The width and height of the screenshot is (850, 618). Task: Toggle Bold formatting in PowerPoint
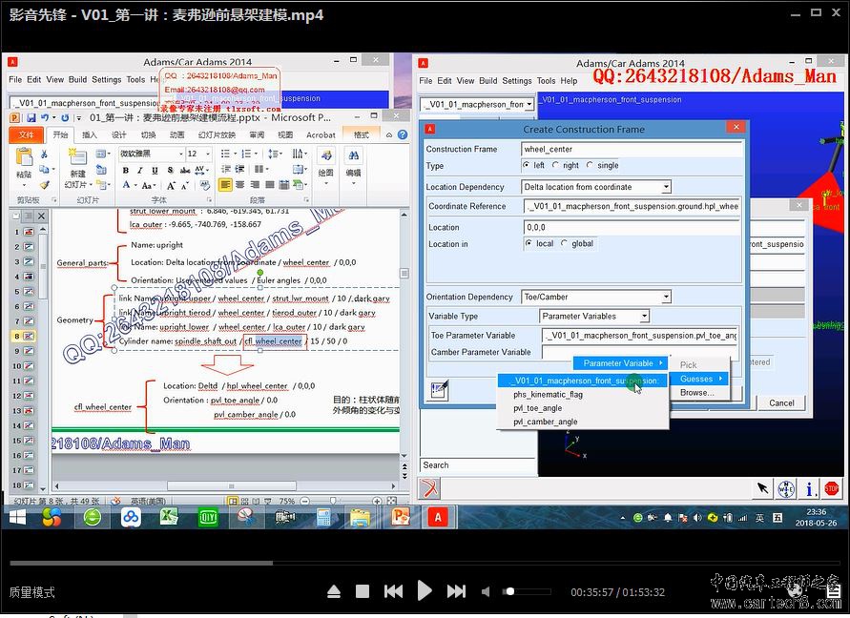click(x=126, y=170)
